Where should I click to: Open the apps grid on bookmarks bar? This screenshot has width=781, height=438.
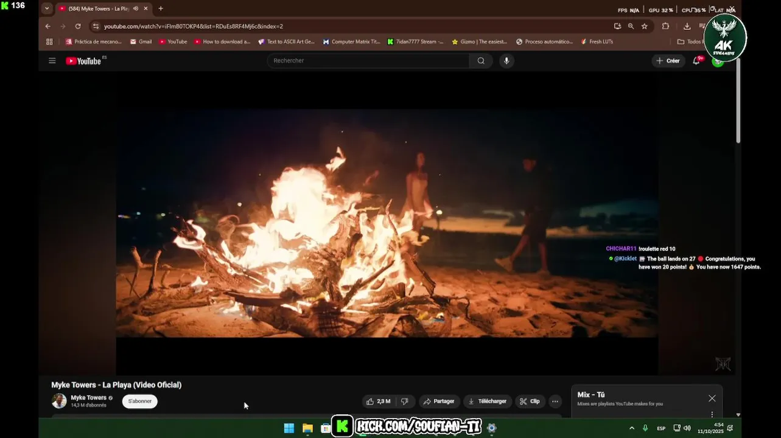point(49,42)
